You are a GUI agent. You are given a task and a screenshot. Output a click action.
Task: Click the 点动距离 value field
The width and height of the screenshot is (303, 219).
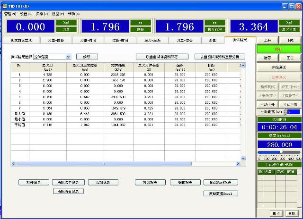(294, 112)
